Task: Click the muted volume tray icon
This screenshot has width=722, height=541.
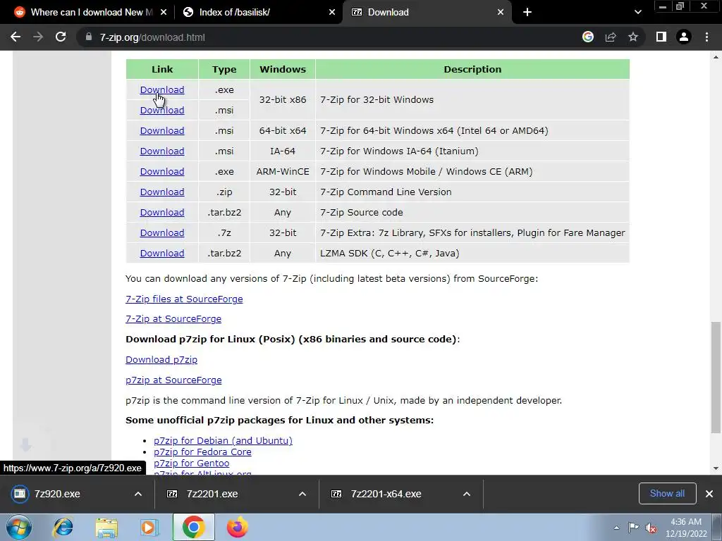Action: (x=651, y=528)
